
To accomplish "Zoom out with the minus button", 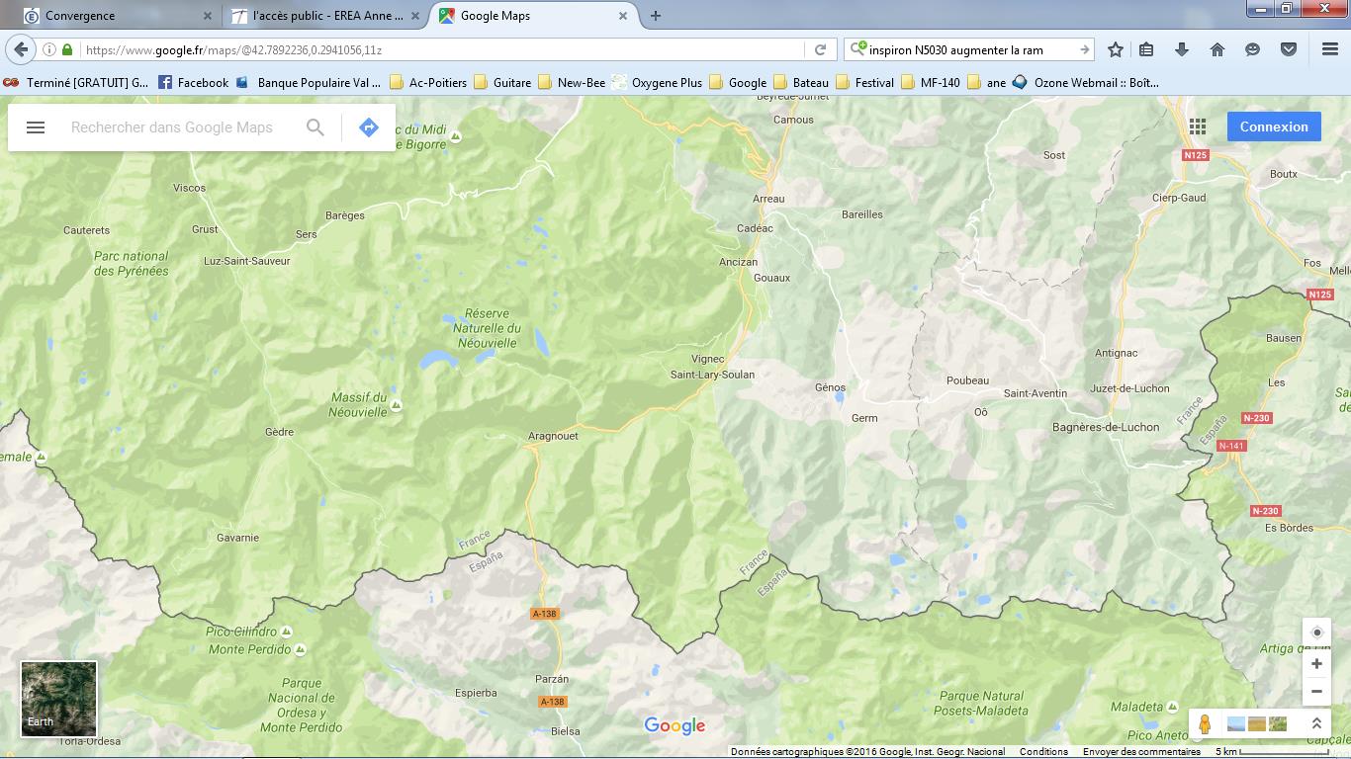I will 1316,692.
